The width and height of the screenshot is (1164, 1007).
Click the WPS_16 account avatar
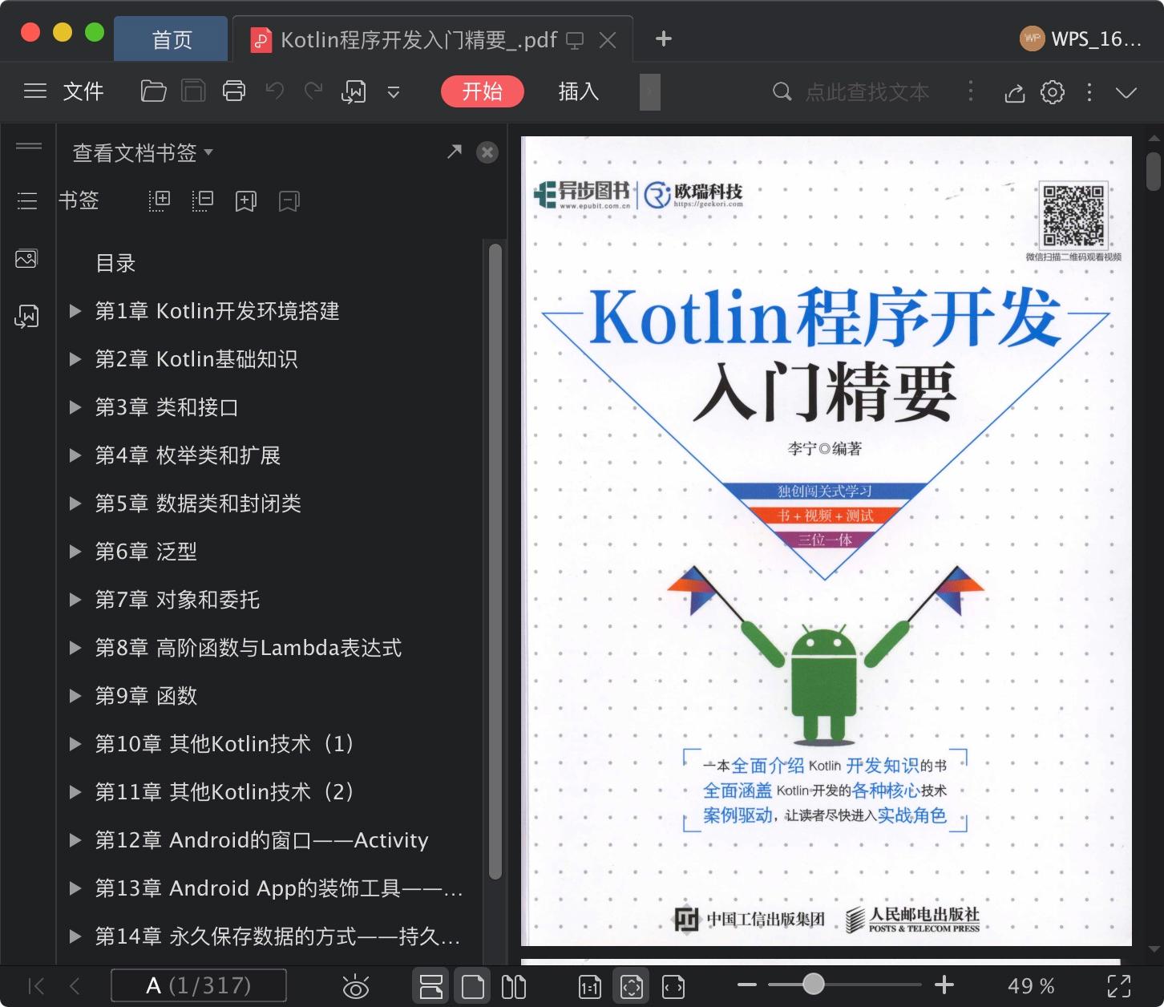(1033, 38)
